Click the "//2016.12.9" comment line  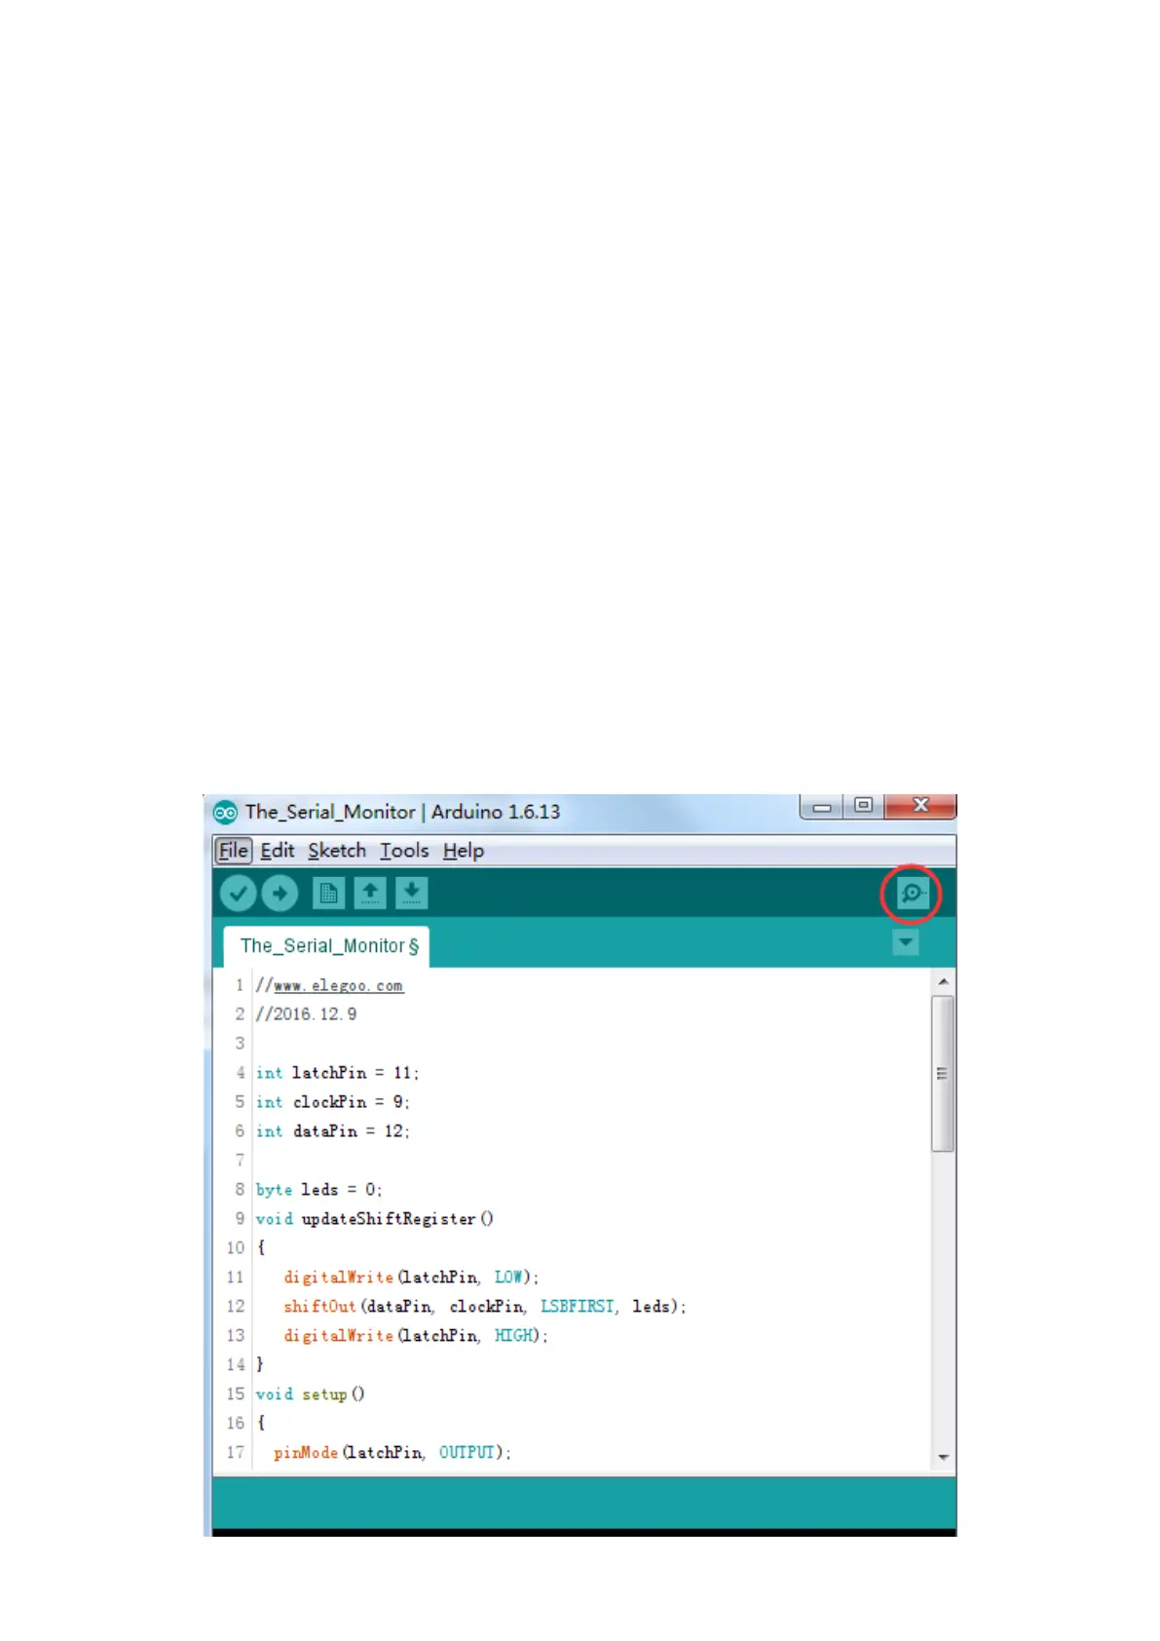tap(306, 1014)
